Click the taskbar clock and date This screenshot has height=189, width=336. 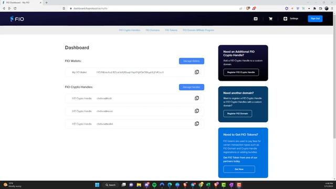[x=329, y=185]
